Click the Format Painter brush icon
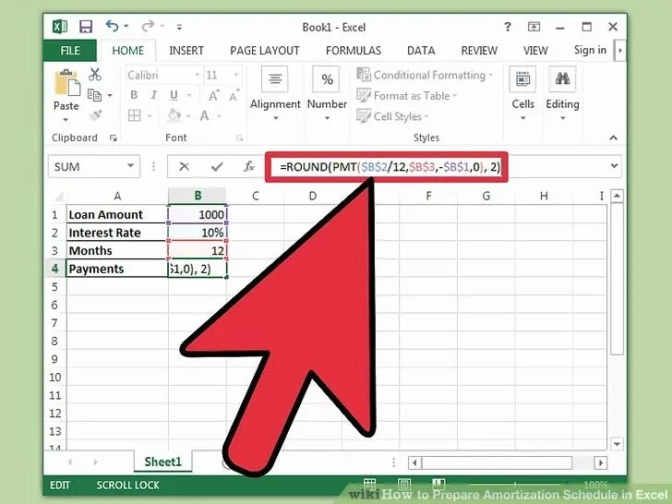The width and height of the screenshot is (672, 504). [95, 114]
